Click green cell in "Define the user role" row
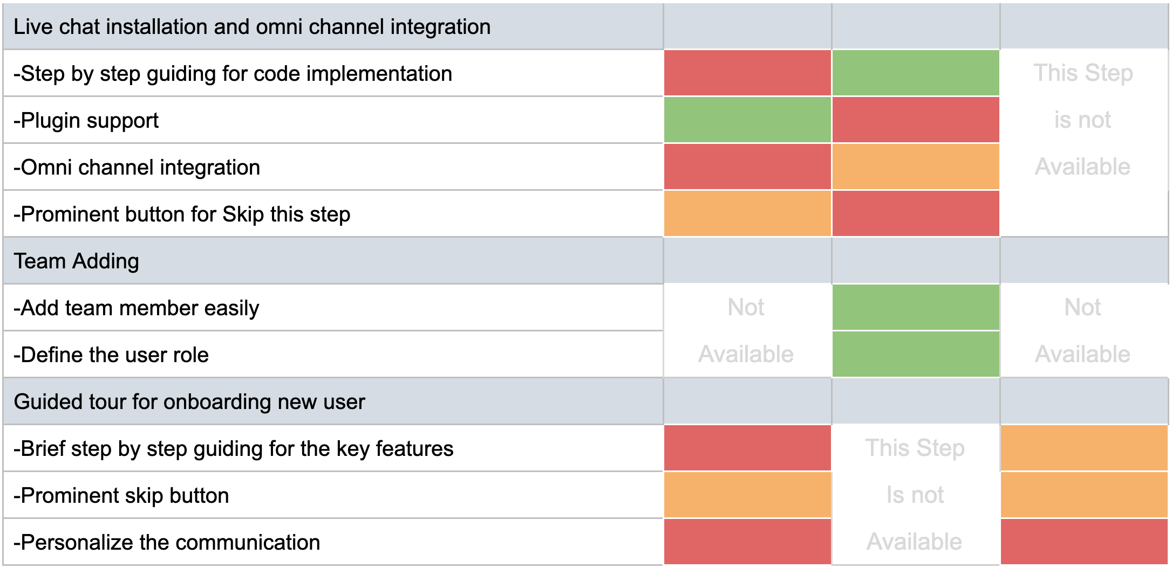Image resolution: width=1172 pixels, height=568 pixels. click(915, 355)
